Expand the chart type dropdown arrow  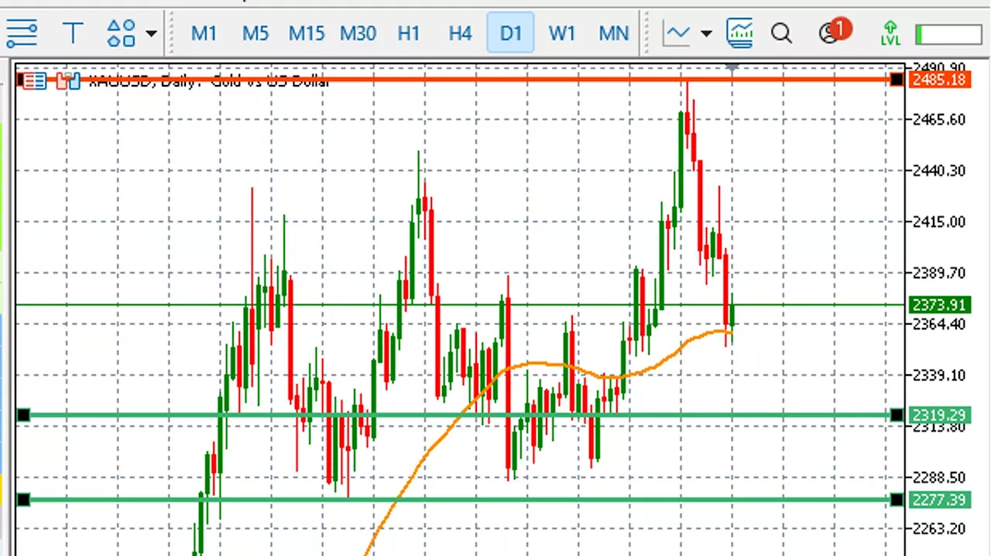(x=706, y=34)
